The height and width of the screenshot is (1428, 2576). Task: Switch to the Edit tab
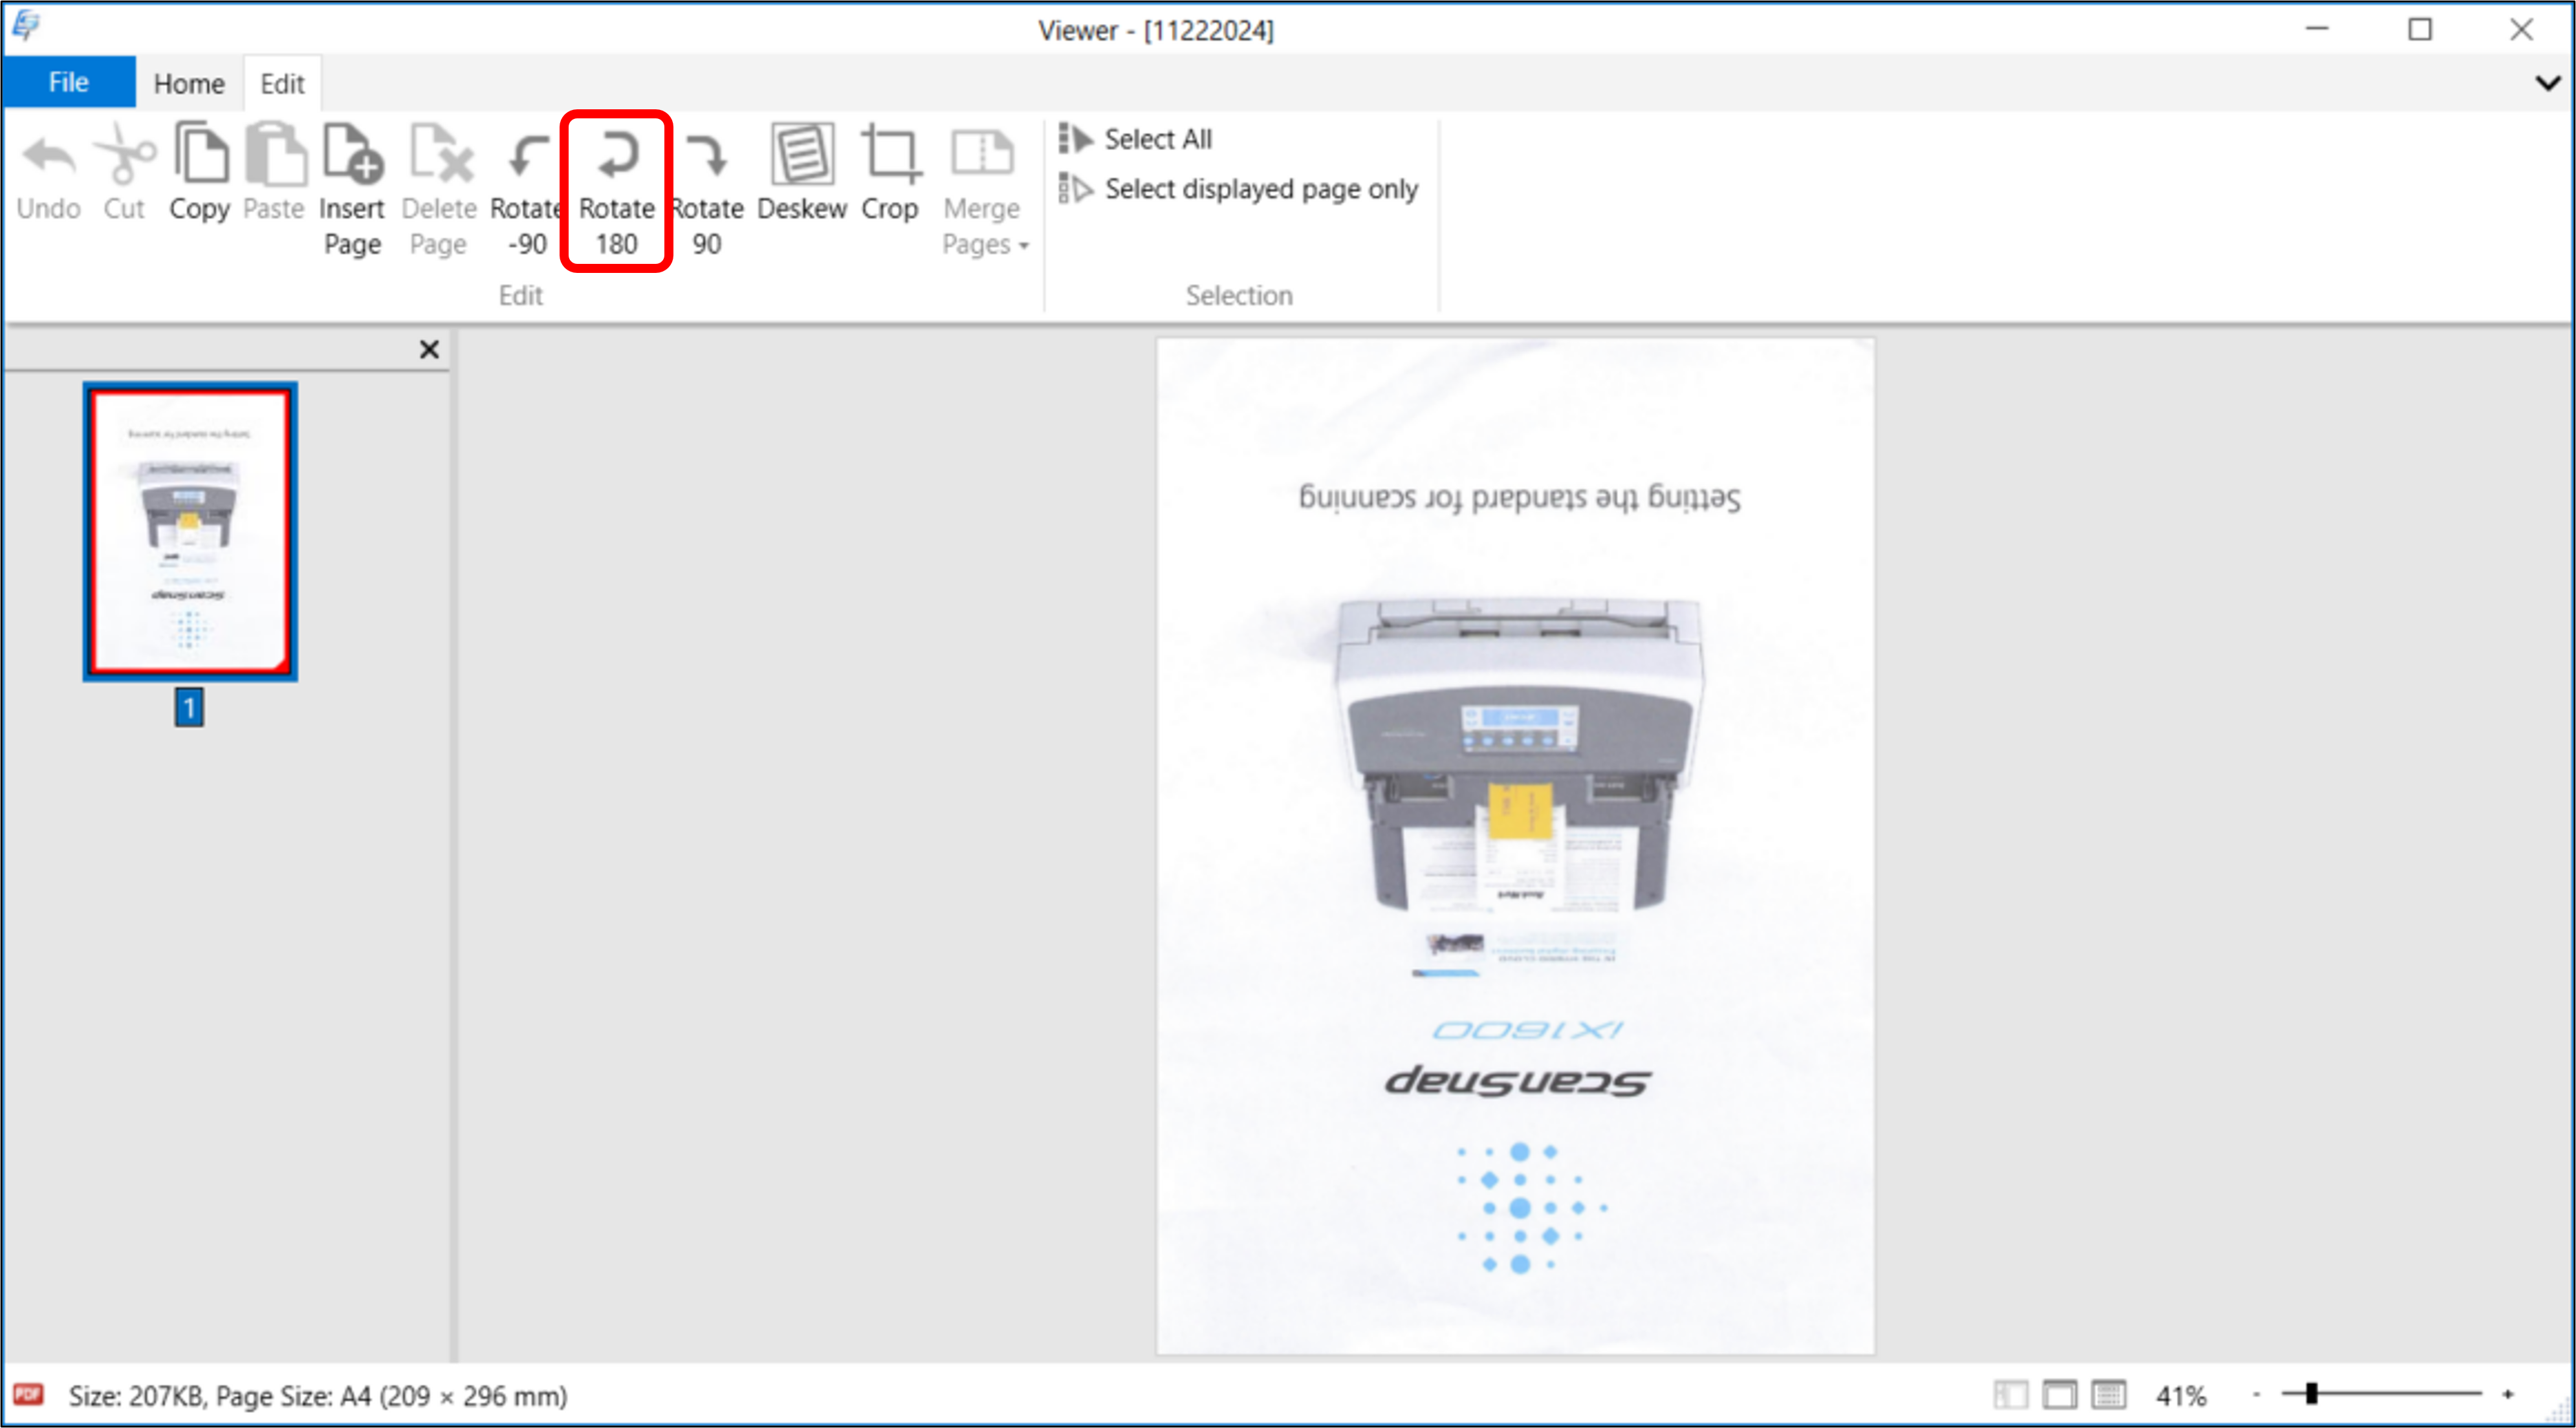[282, 84]
